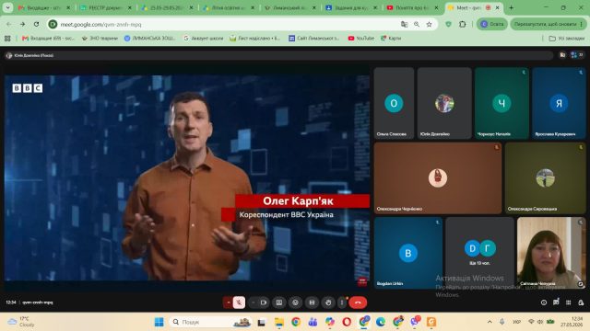Image resolution: width=590 pixels, height=331 pixels.
Task: Select Олександра Черненко participant tile
Action: 438,177
